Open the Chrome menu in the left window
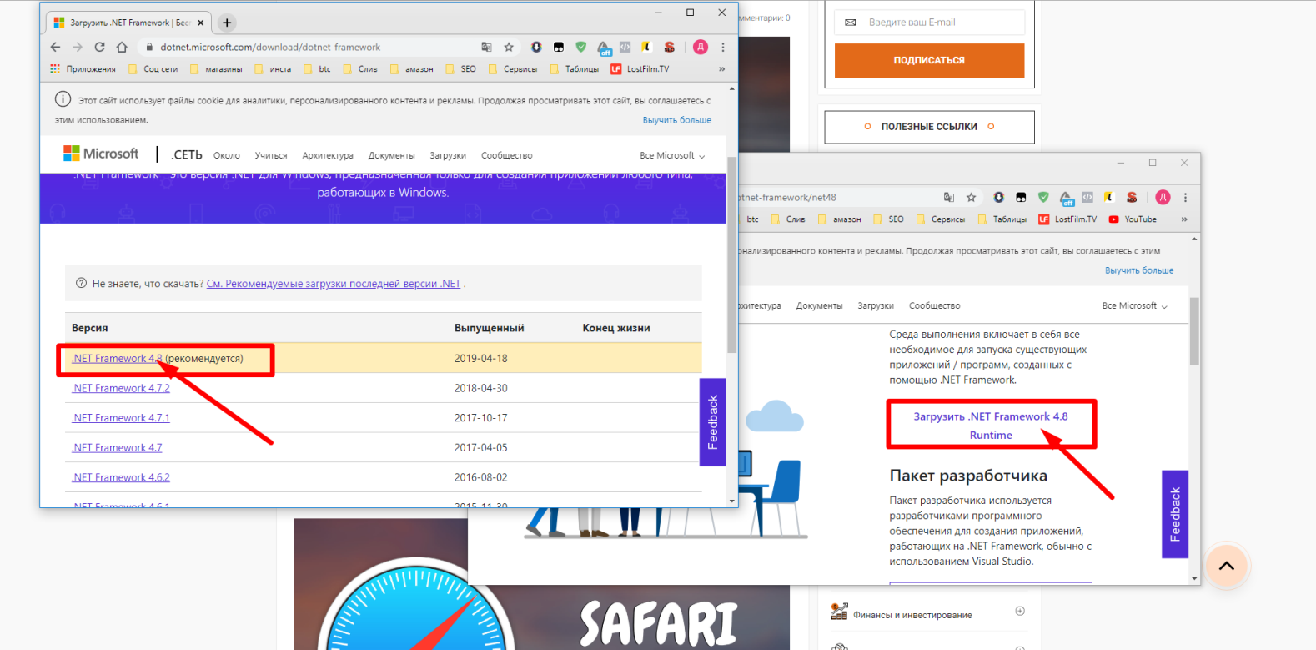The width and height of the screenshot is (1316, 650). pos(723,47)
